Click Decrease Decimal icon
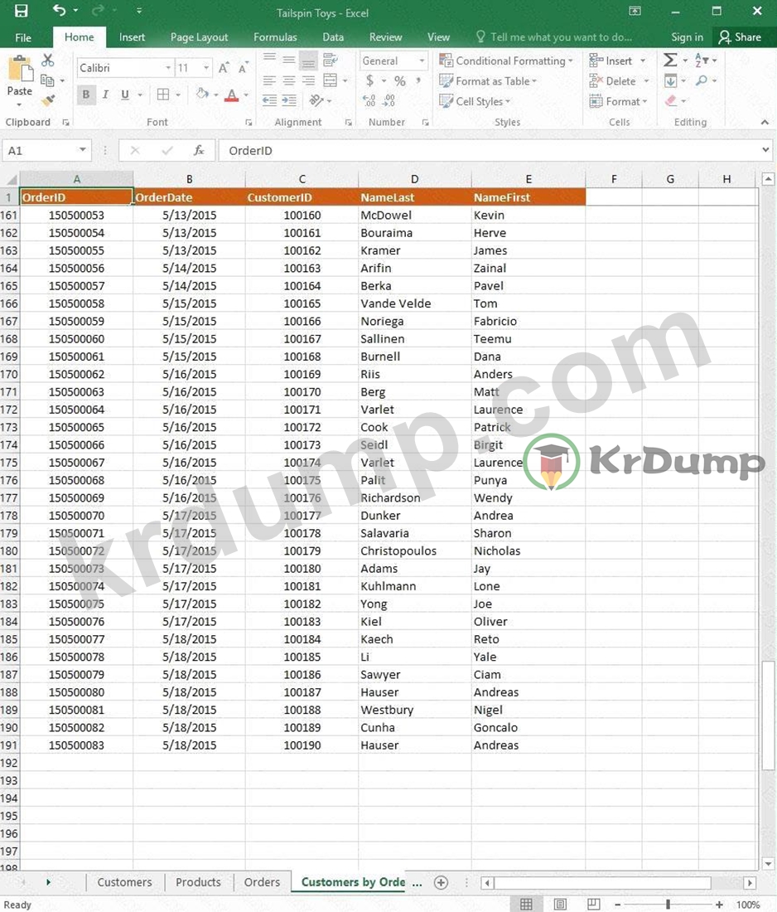Screen dimensions: 777x912 click(x=388, y=100)
